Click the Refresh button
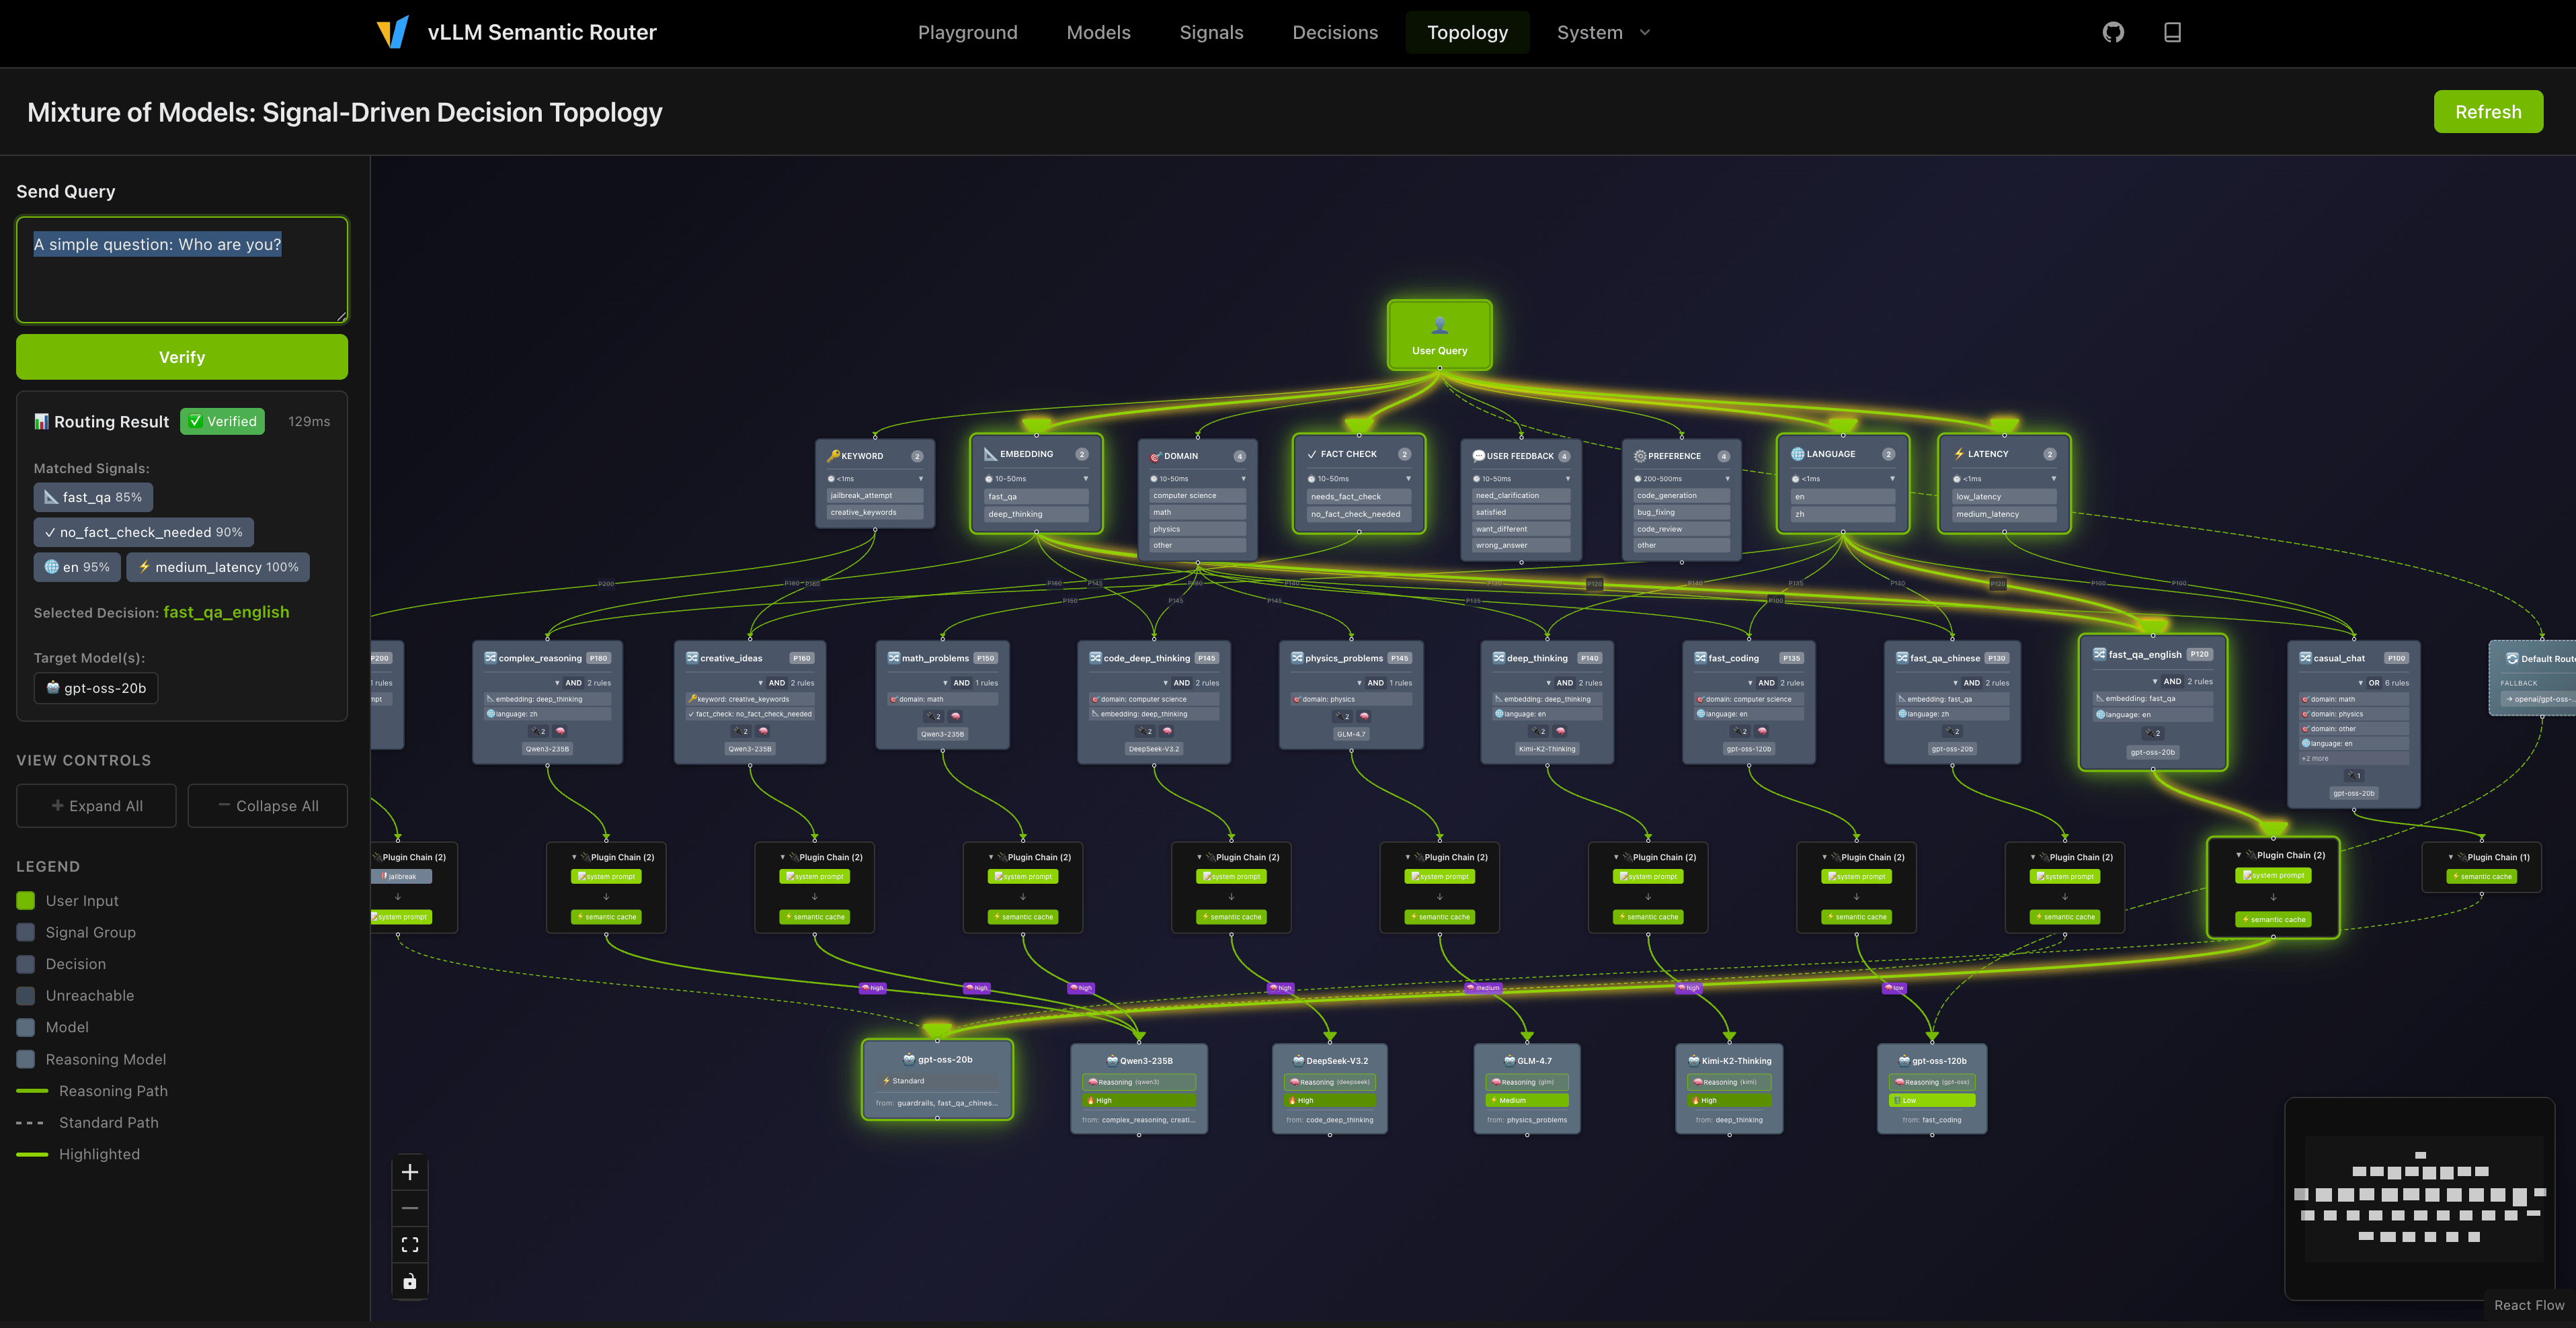Screen dimensions: 2576x1328 2487,112
